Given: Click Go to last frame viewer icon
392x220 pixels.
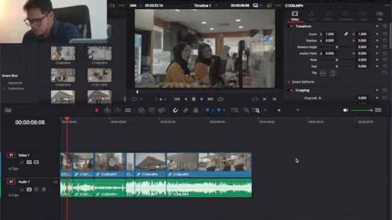Looking at the screenshot, I should point(274,99).
